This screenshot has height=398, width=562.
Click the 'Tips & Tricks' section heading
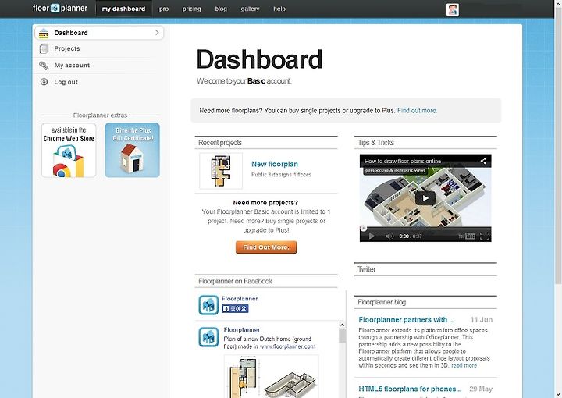[x=375, y=143]
